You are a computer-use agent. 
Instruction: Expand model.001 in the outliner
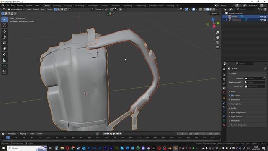click(x=227, y=20)
